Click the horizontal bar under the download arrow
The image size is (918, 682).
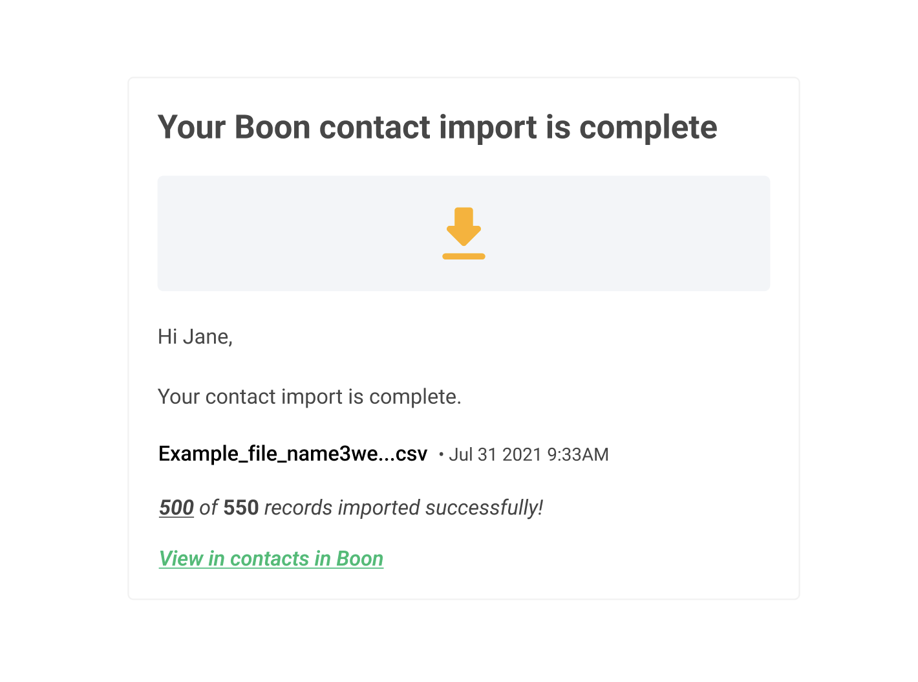[x=464, y=256]
